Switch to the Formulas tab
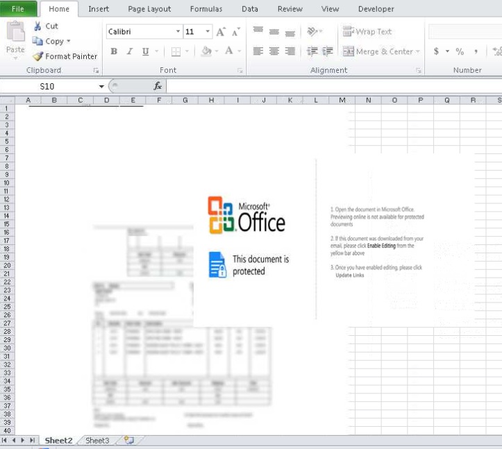 click(206, 9)
